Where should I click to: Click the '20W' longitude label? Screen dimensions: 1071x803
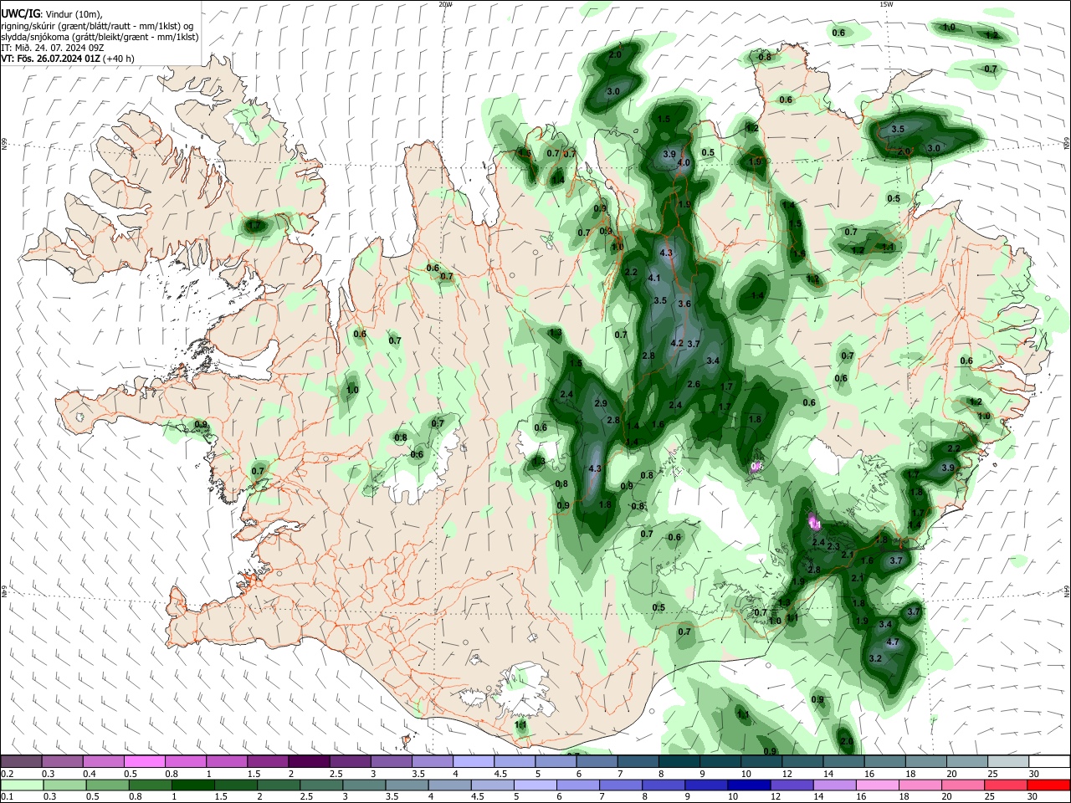click(x=445, y=4)
